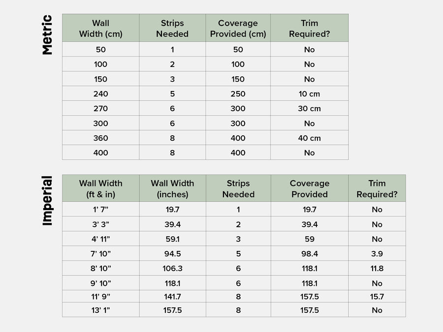Click the rotated 'Metric' table label
The image size is (443, 332).
point(47,35)
